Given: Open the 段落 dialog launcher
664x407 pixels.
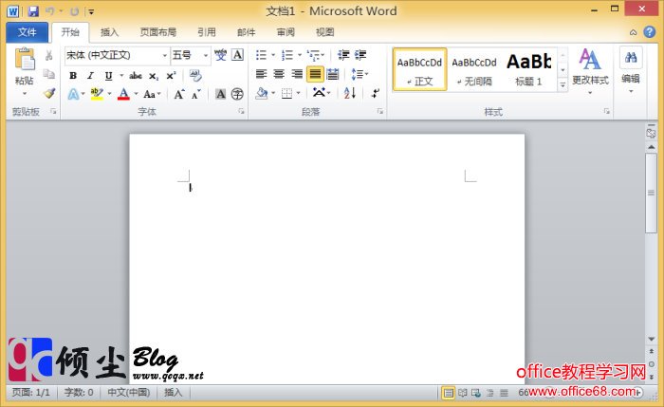Looking at the screenshot, I should click(x=379, y=111).
